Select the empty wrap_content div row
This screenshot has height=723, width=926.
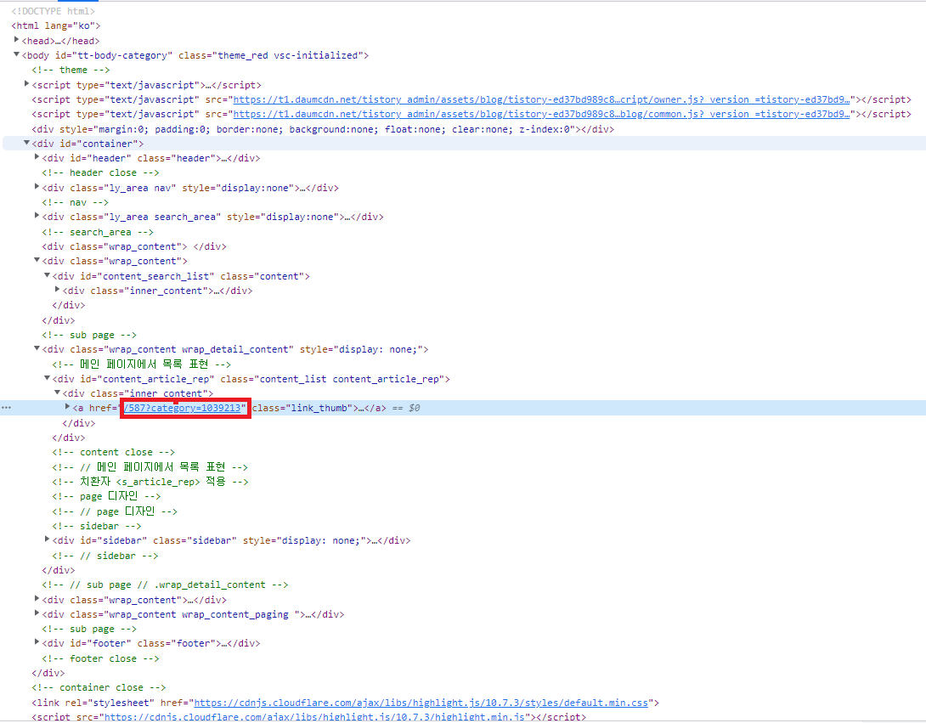coord(134,247)
